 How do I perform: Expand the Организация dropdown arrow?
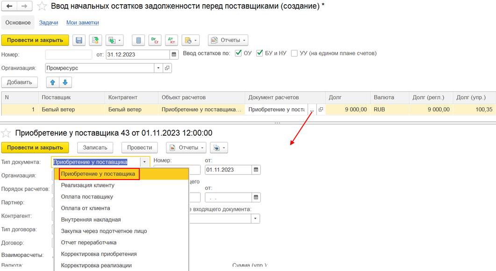[x=158, y=68]
